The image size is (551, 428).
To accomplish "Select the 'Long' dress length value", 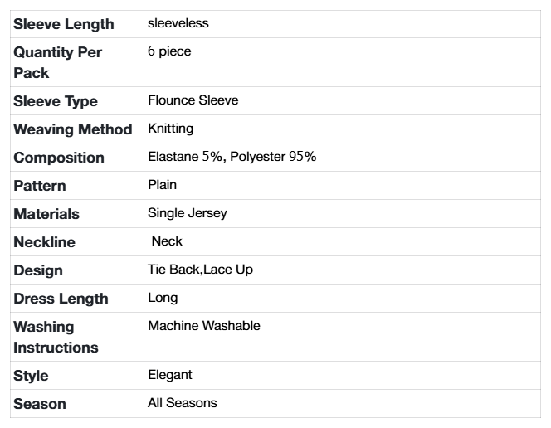I will [163, 298].
